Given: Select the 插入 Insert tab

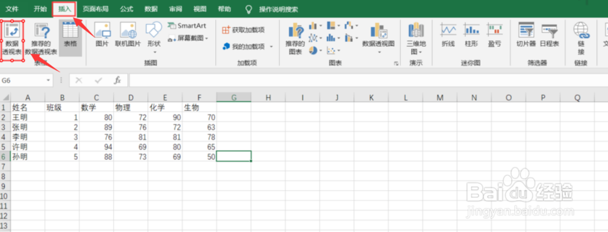Looking at the screenshot, I should 64,9.
